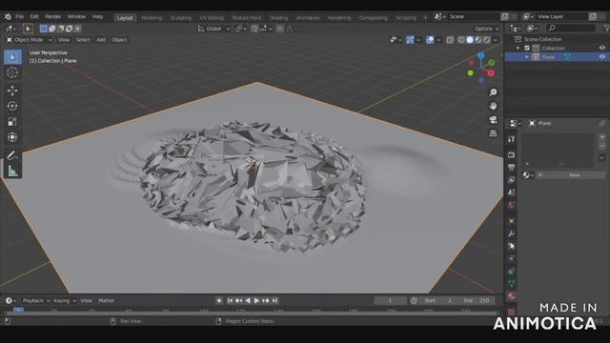This screenshot has height=343, width=610.
Task: Click the zoom viewport magnifier icon
Action: point(493,92)
